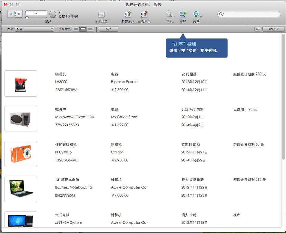The height and width of the screenshot is (233, 286).
Task: Click the Show All (显示全部) icon
Action: [x=102, y=14]
